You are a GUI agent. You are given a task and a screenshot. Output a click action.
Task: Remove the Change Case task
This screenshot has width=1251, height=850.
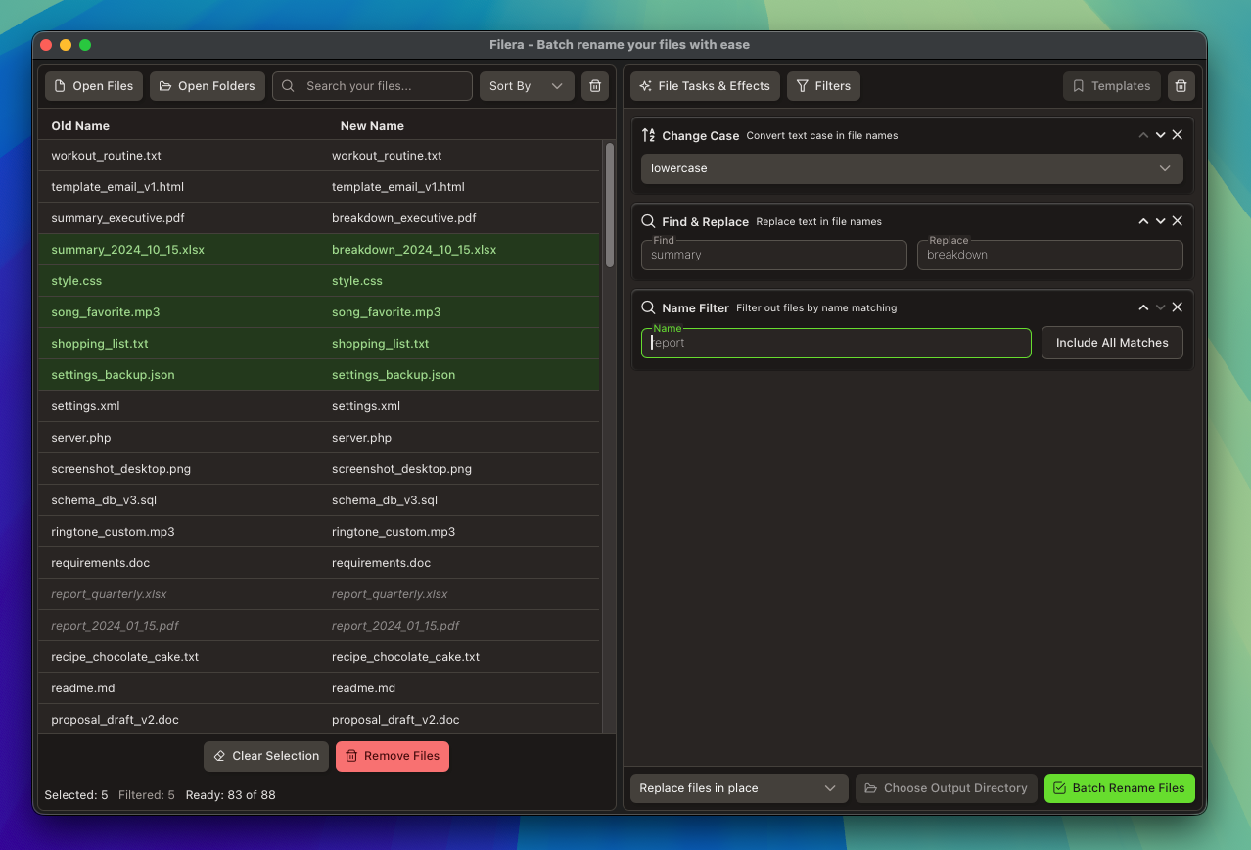(x=1178, y=135)
